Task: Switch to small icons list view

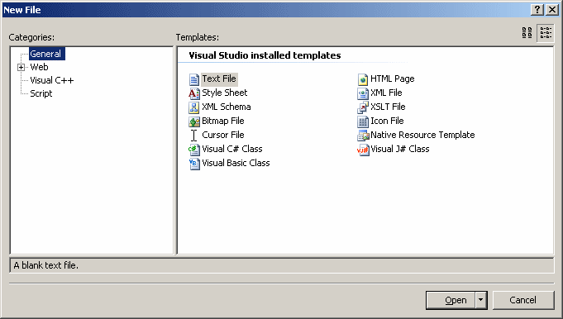Action: [546, 33]
